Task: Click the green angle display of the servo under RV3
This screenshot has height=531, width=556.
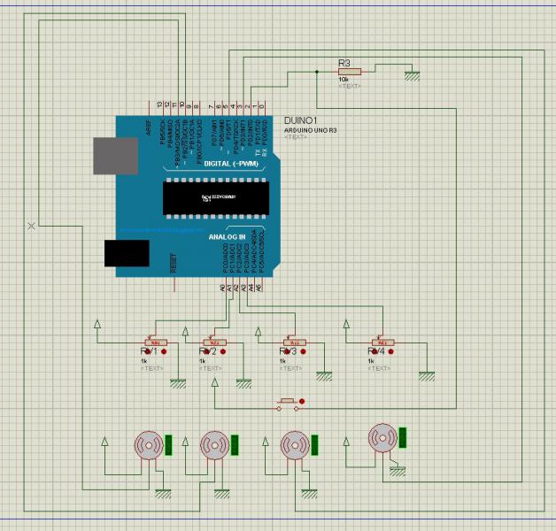Action: click(x=314, y=445)
